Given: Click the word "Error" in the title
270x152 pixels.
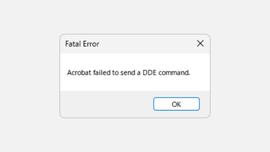Looking at the screenshot, I should (x=91, y=44).
